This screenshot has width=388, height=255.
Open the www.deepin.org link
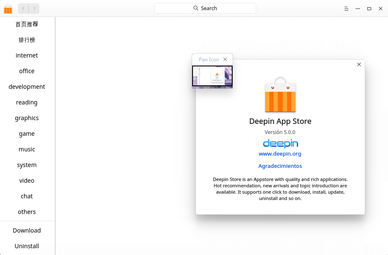coord(280,154)
